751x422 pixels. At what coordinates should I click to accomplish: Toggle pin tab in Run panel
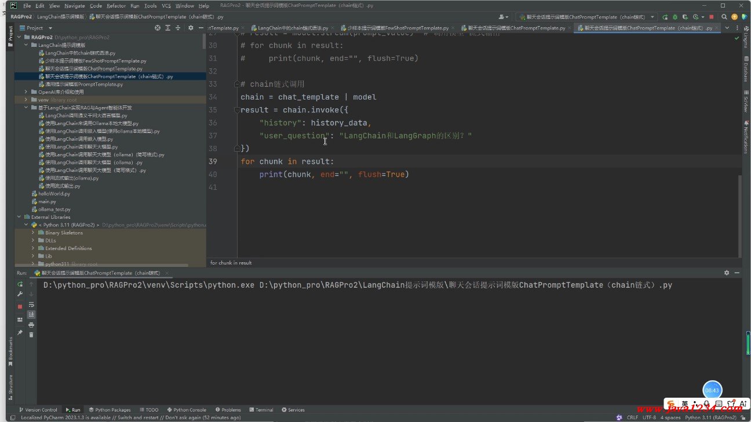[20, 333]
